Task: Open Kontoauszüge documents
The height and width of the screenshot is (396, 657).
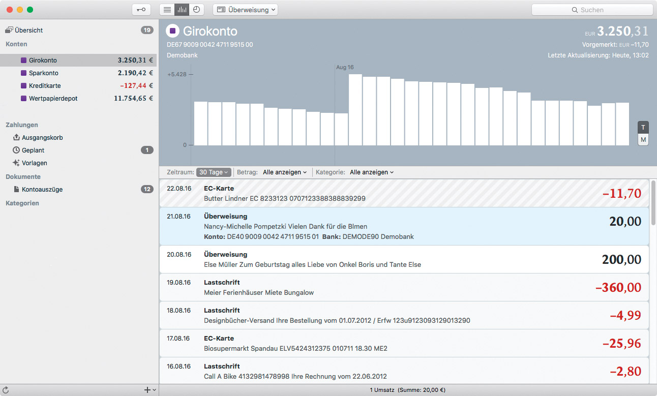Action: [42, 190]
